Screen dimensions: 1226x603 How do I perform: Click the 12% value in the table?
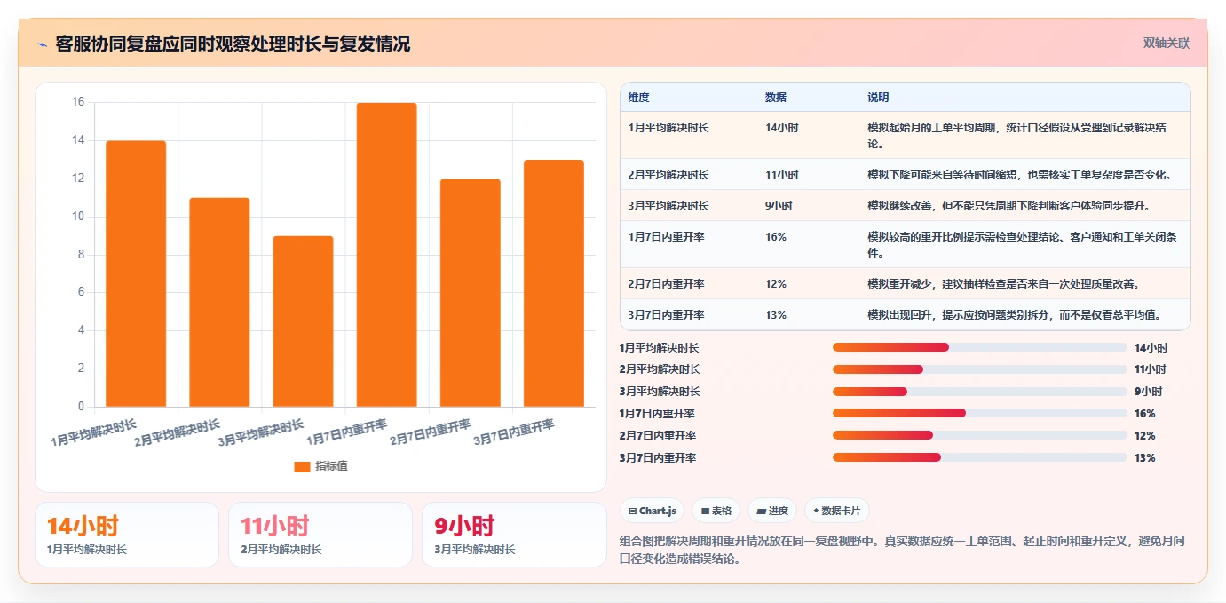click(x=775, y=284)
